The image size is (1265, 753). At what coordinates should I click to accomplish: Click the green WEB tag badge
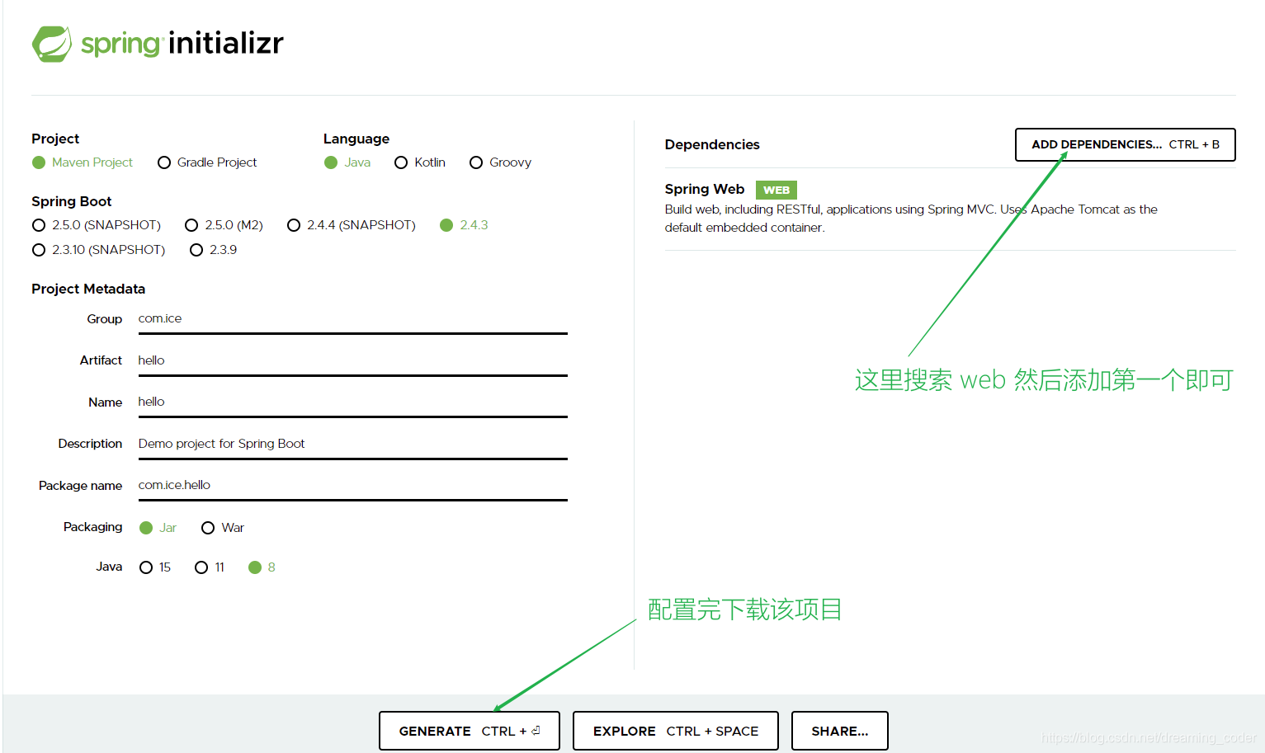coord(776,190)
